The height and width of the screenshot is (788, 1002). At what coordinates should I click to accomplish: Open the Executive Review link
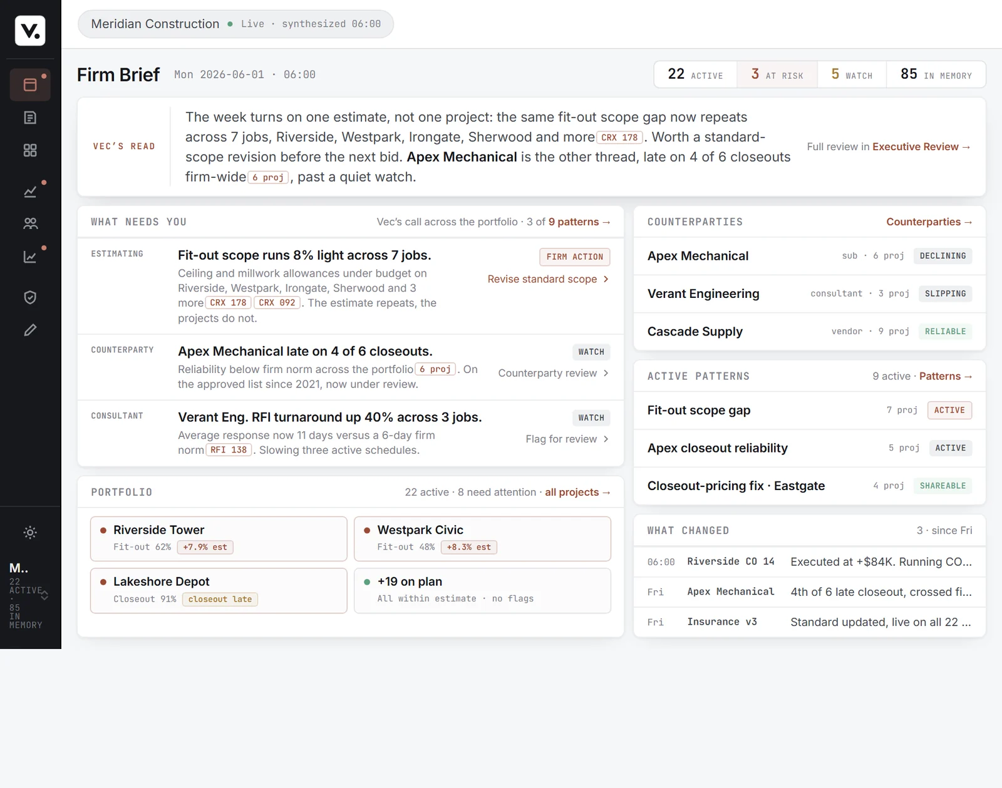click(921, 146)
